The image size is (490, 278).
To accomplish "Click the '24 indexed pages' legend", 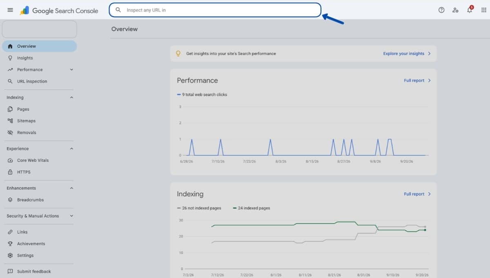I will [x=252, y=208].
